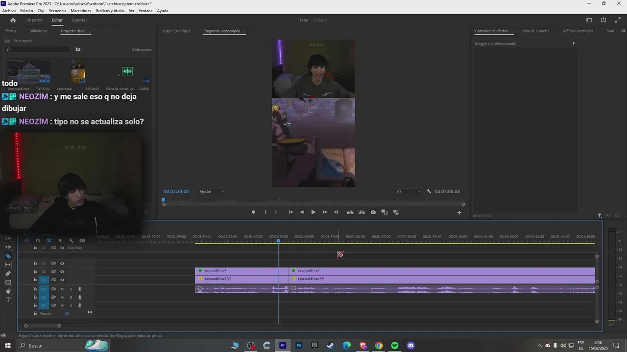
Task: Select the Hand tool
Action: 8,291
